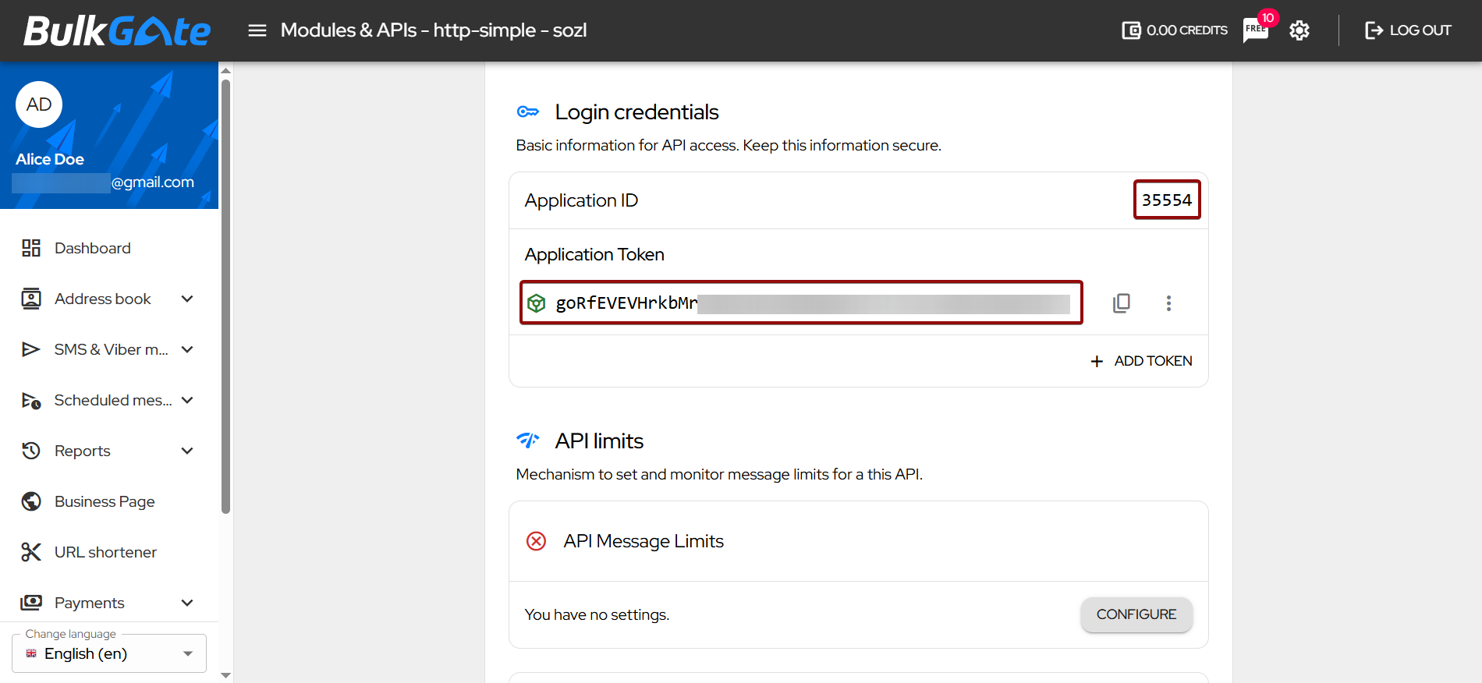Click the credits wallet icon
1482x683 pixels.
coord(1130,30)
